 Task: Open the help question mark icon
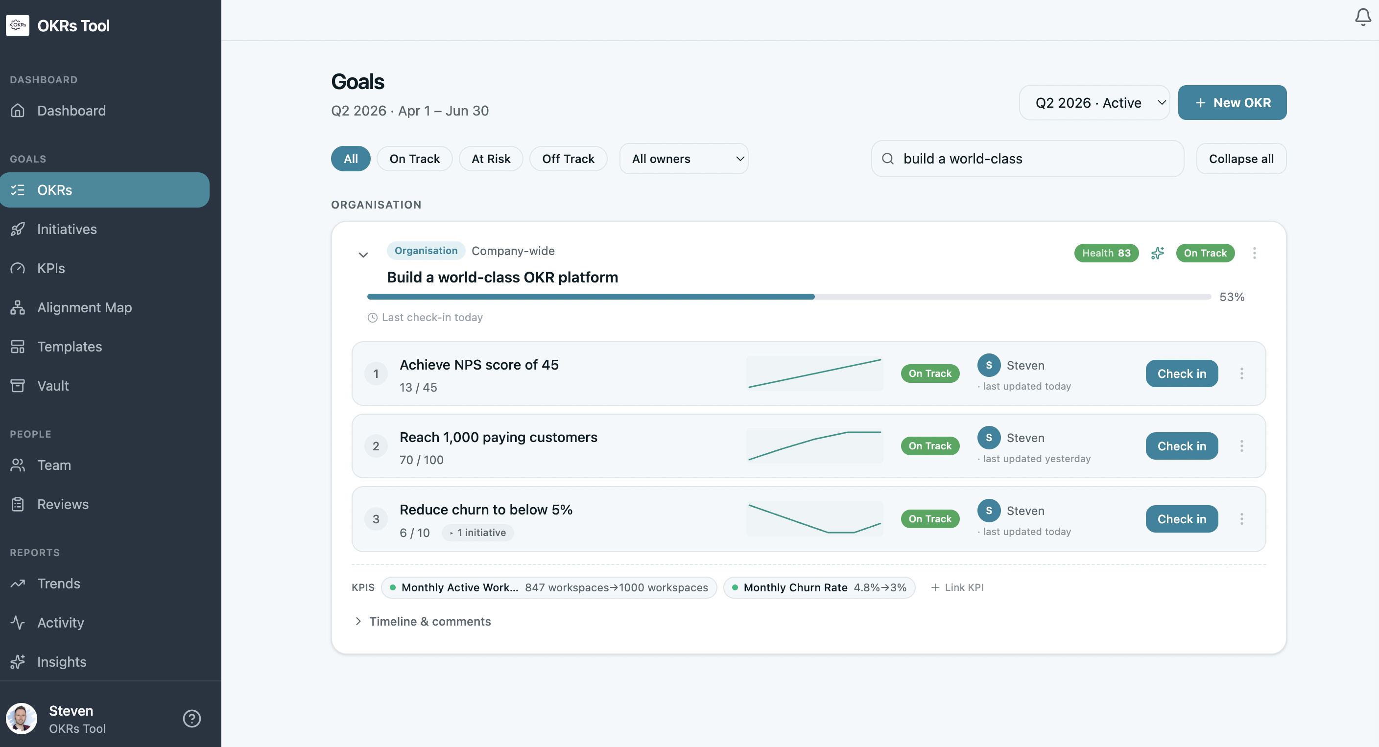191,718
